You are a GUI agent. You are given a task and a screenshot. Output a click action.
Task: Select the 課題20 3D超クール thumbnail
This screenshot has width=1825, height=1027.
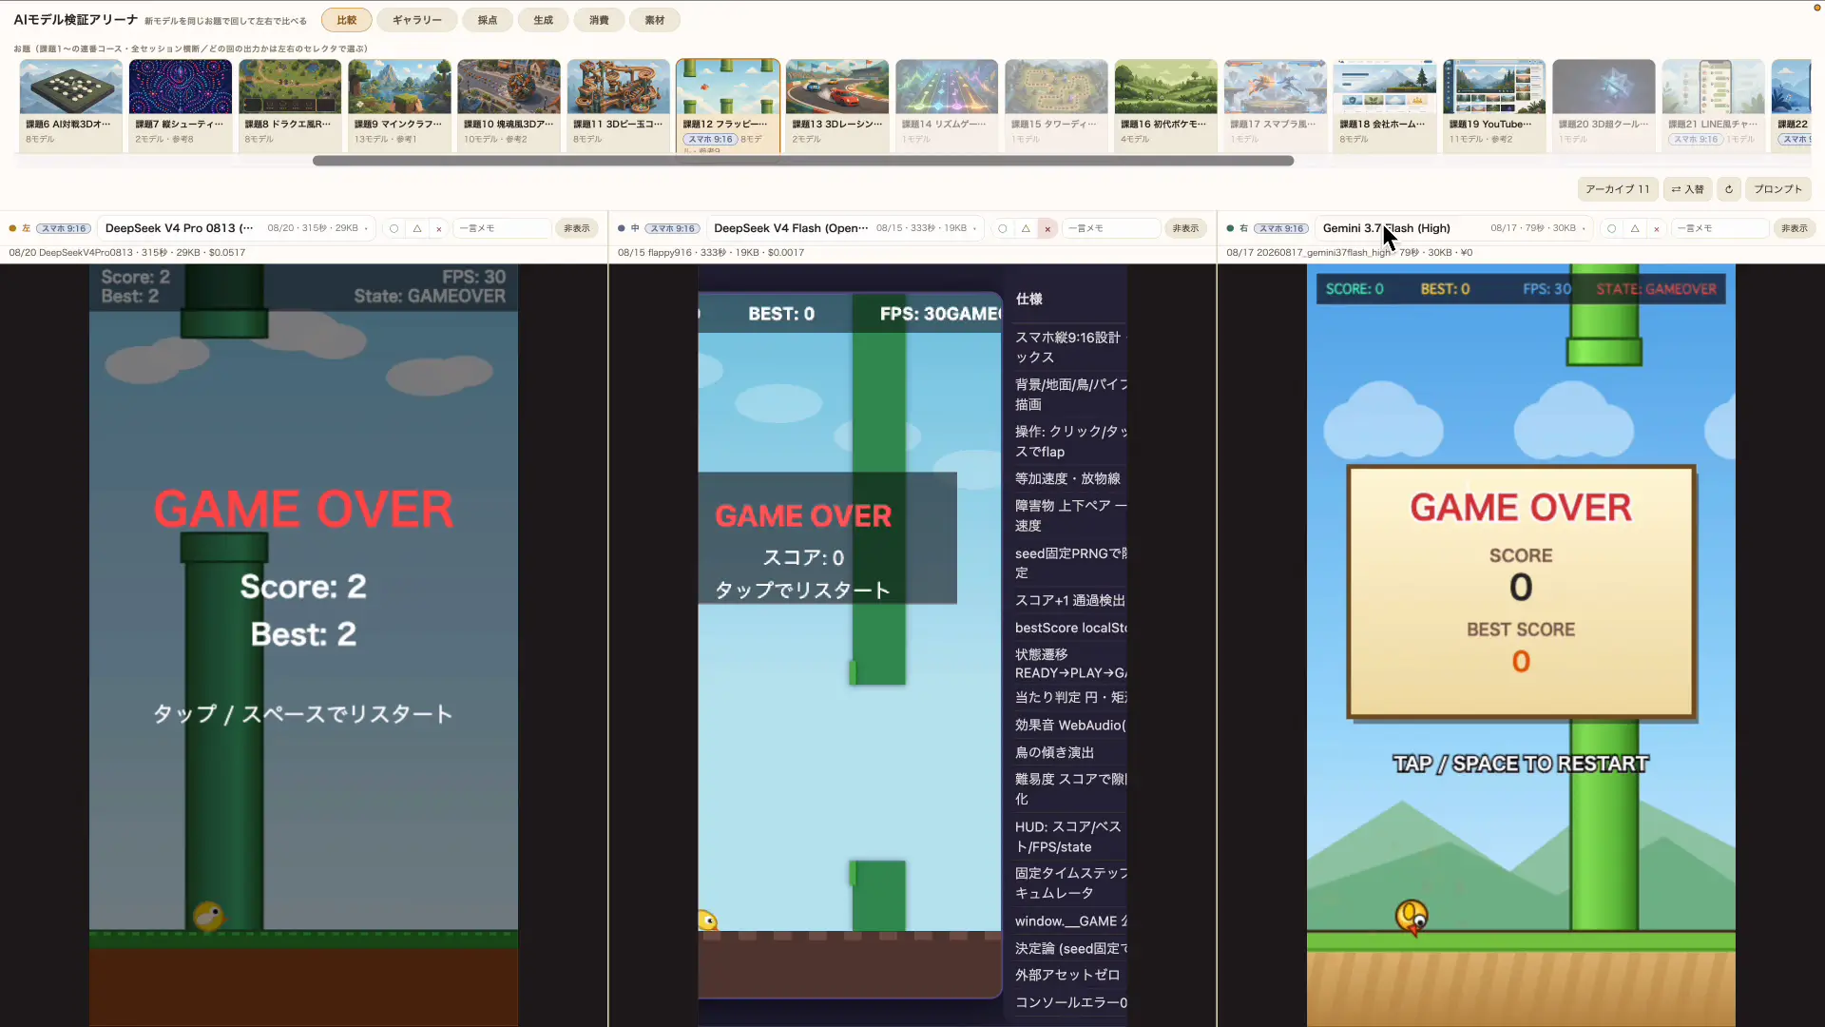pos(1604,105)
